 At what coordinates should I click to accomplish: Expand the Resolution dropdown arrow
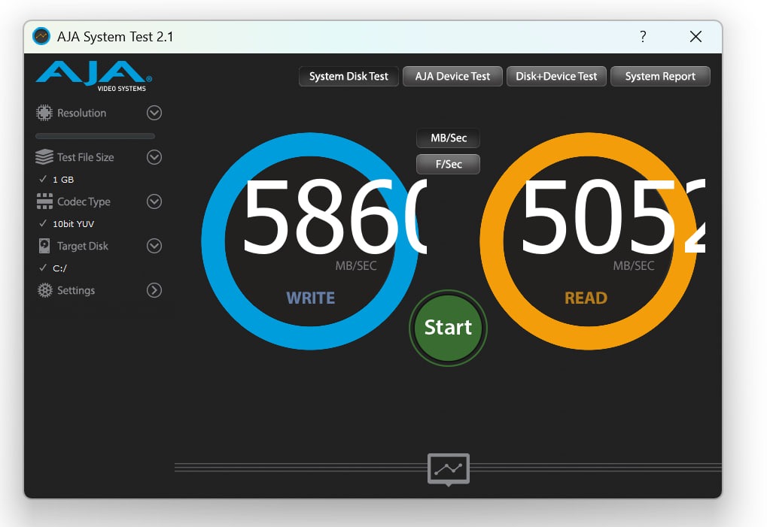tap(154, 113)
